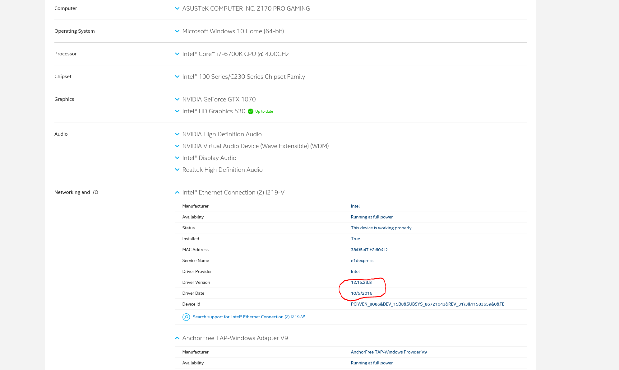This screenshot has height=370, width=619.
Task: Expand Intel HD Graphics 530 details
Action: [177, 111]
